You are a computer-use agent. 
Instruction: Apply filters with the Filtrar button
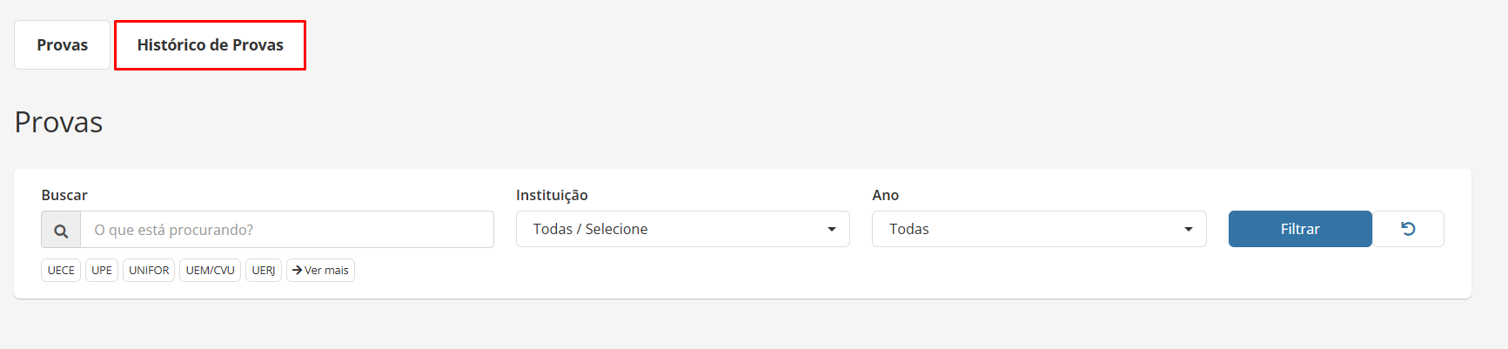click(1300, 229)
